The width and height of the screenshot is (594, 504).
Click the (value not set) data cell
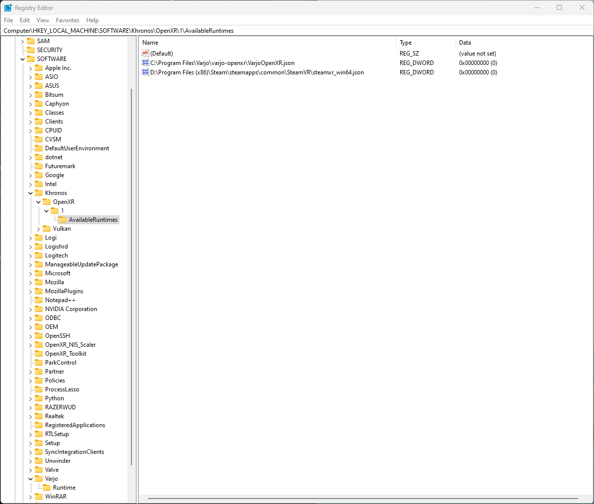(x=477, y=54)
